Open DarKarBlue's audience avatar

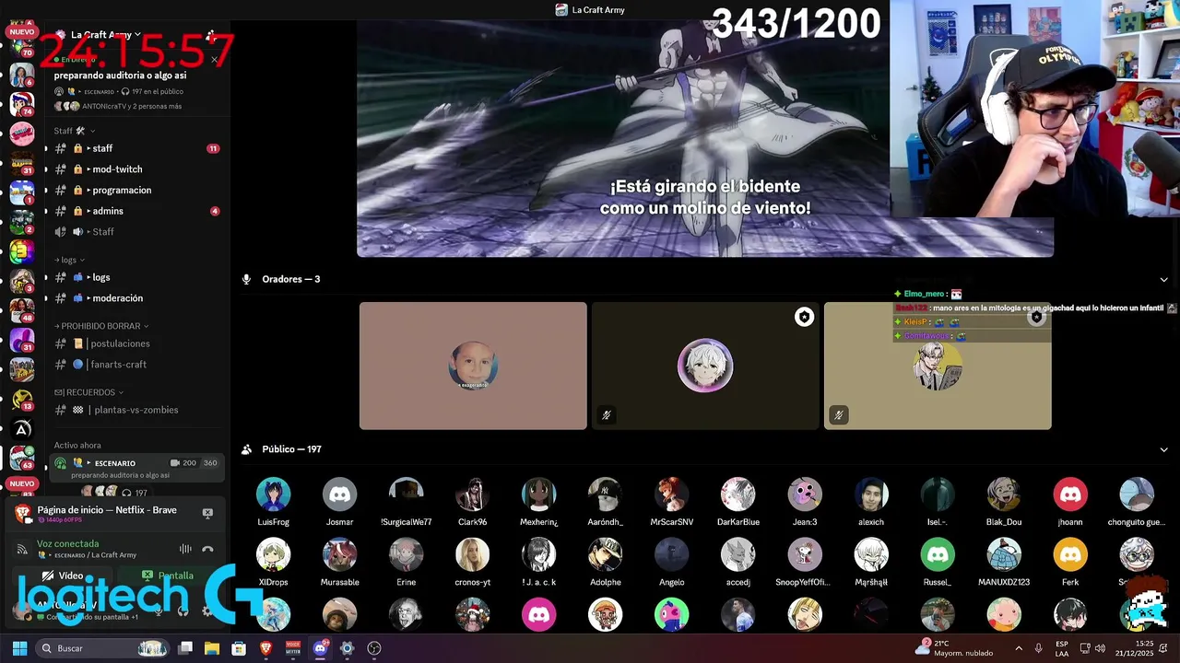[737, 494]
